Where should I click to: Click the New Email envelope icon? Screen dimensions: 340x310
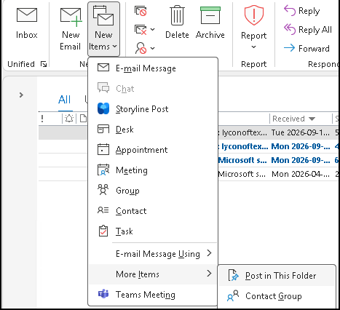(x=71, y=17)
